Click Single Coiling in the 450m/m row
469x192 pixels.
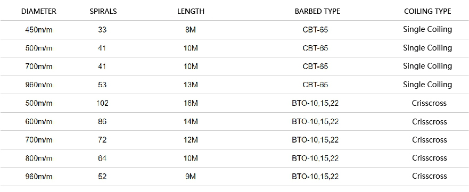427,29
